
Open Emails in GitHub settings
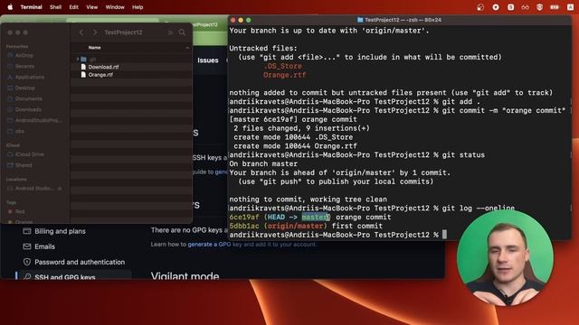pyautogui.click(x=44, y=246)
